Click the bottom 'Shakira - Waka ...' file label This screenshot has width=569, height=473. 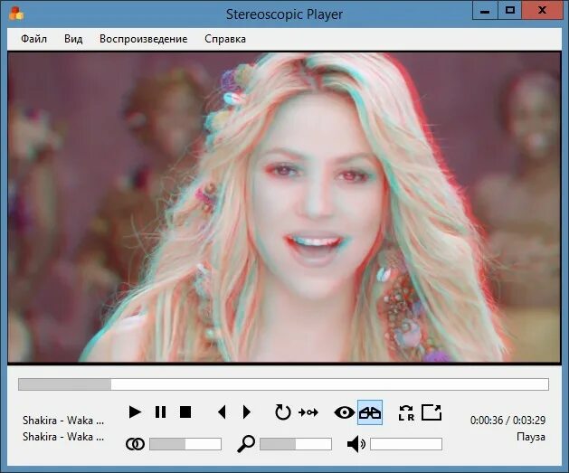63,437
